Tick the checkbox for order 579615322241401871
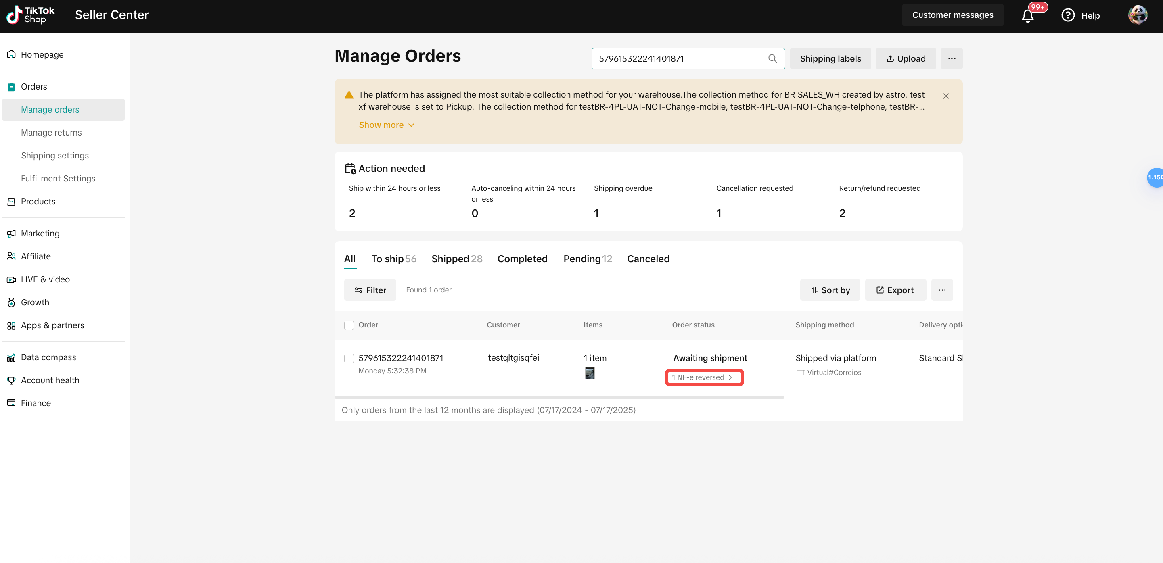The image size is (1163, 563). (349, 358)
